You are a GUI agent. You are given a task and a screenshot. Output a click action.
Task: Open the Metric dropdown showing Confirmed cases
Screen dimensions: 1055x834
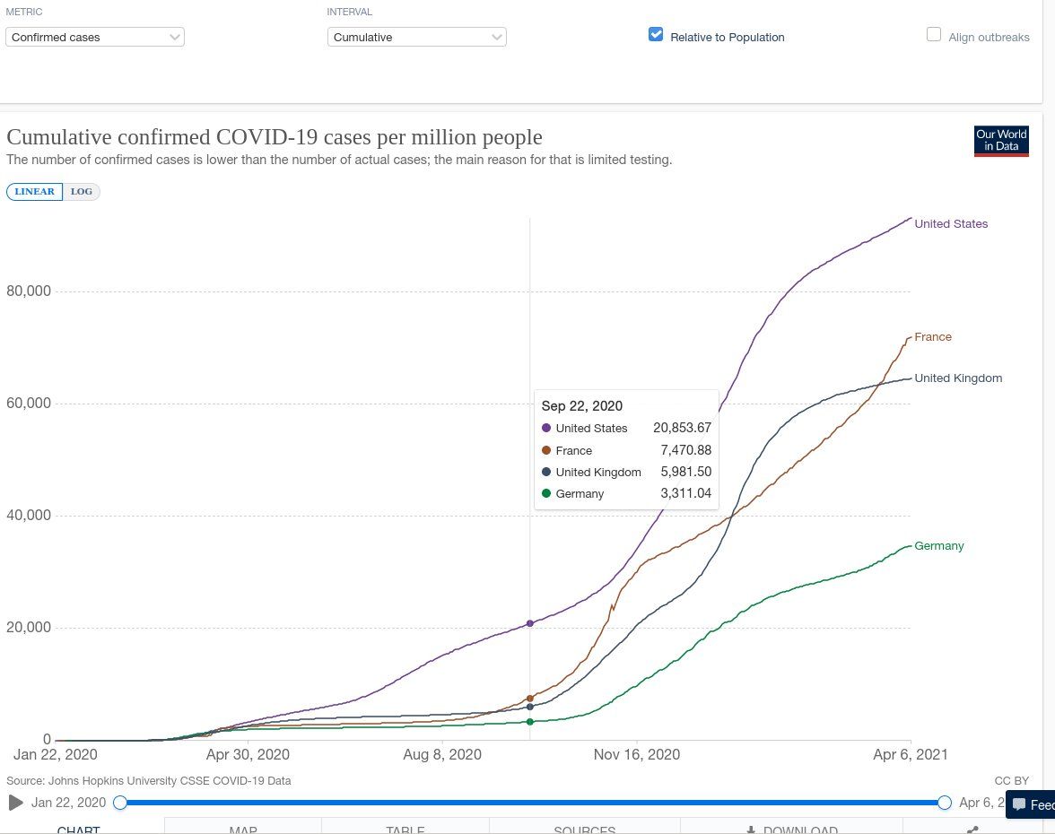[x=95, y=37]
